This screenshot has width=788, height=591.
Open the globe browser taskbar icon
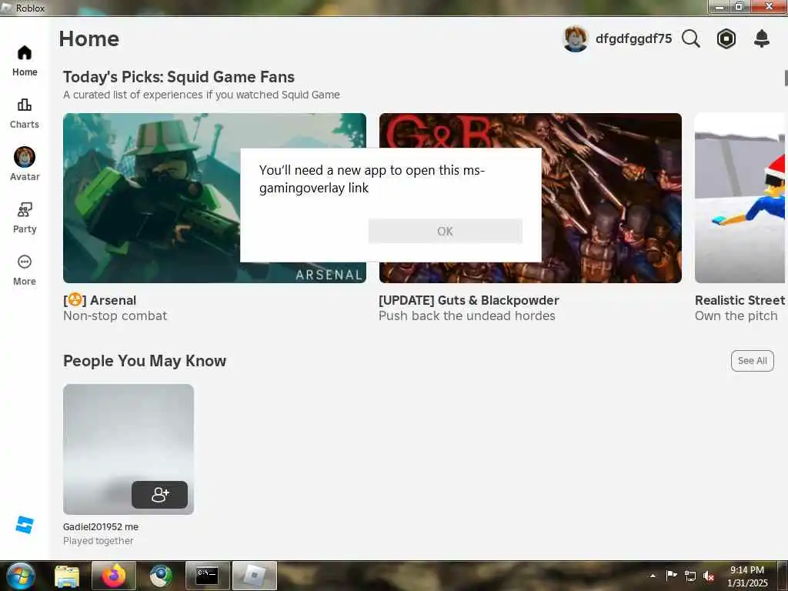click(161, 576)
